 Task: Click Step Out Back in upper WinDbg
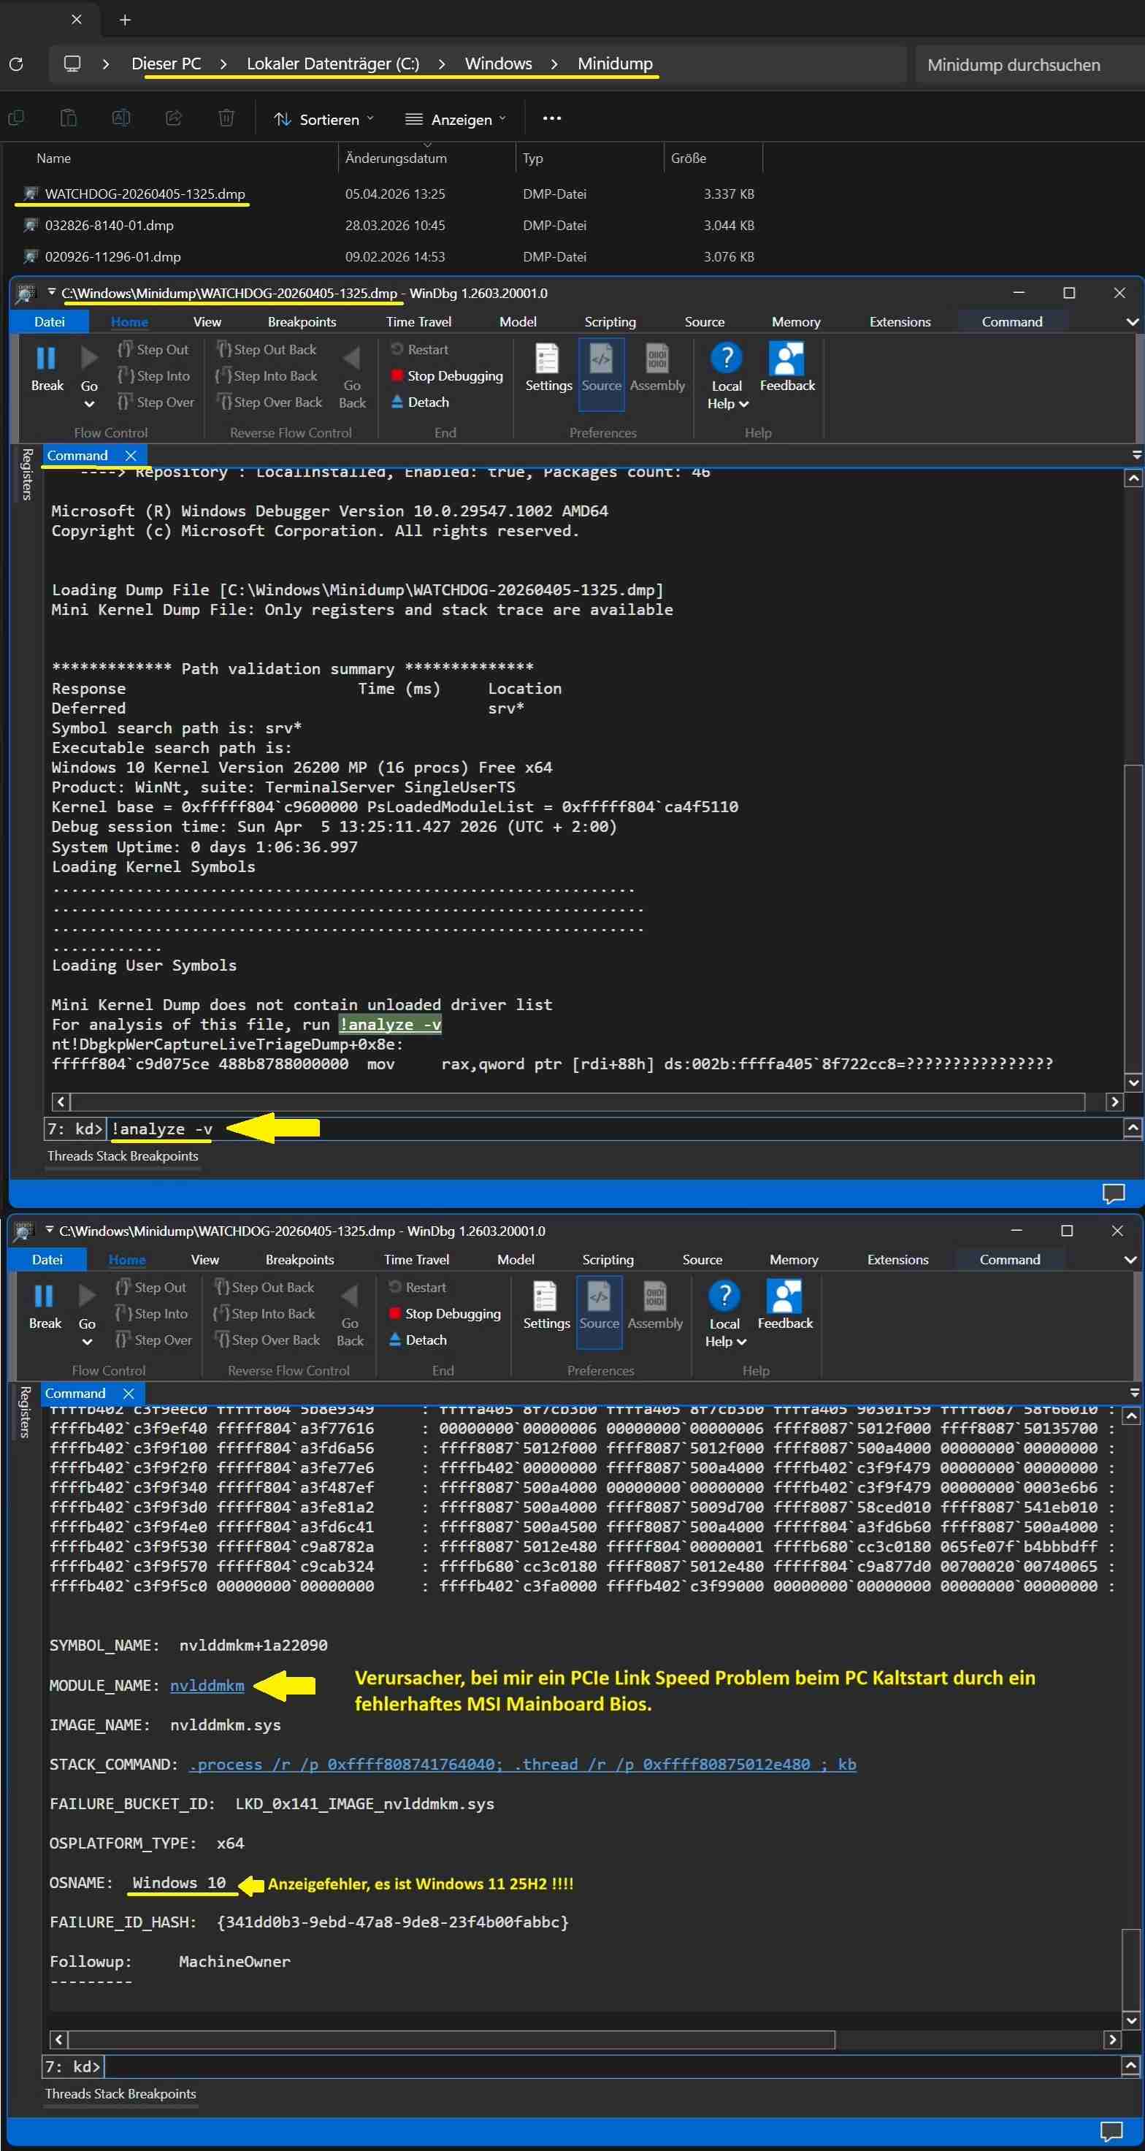point(267,349)
